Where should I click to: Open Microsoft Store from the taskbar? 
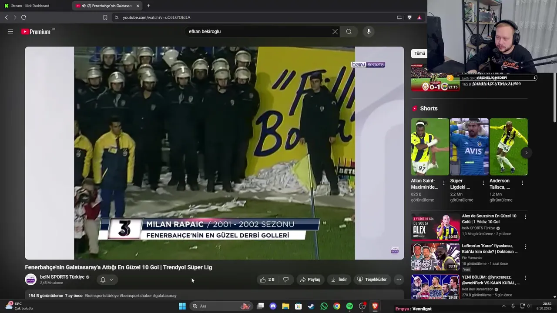click(298, 306)
